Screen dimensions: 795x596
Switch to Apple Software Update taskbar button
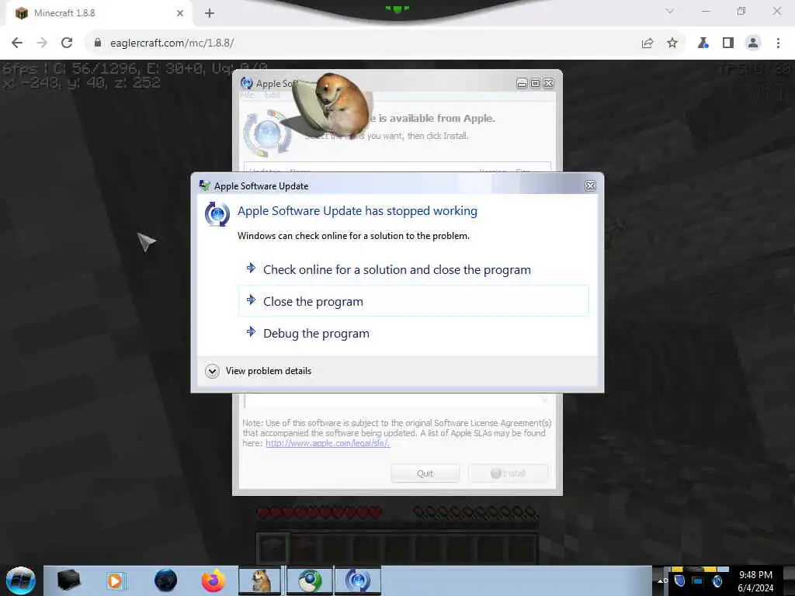tap(357, 580)
